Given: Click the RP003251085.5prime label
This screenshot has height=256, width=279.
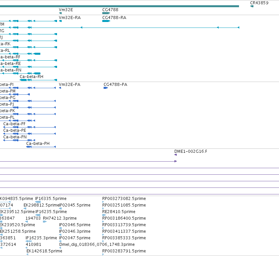Looking at the screenshot, I should pyautogui.click(x=124, y=205).
